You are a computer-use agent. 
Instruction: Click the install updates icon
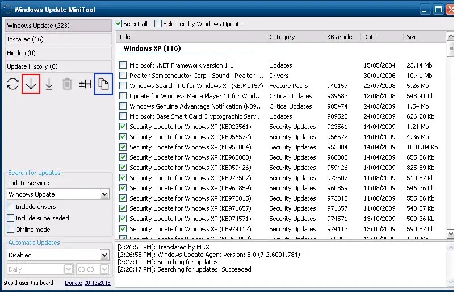tap(49, 85)
